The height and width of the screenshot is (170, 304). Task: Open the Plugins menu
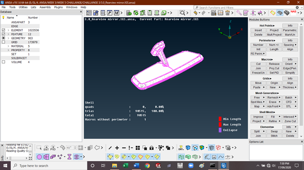click(58, 7)
